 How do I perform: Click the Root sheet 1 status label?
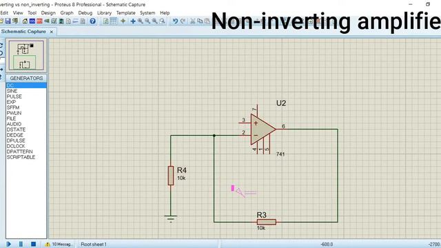pos(94,245)
